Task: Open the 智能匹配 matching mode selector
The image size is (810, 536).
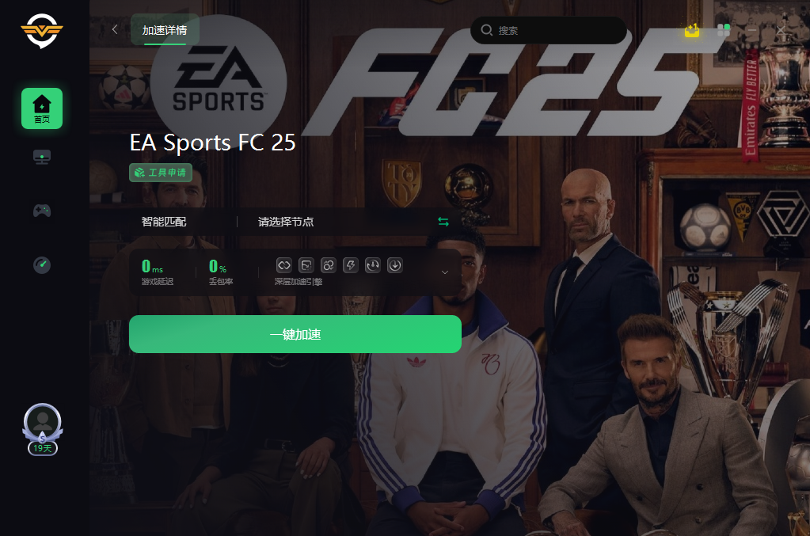Action: [164, 222]
